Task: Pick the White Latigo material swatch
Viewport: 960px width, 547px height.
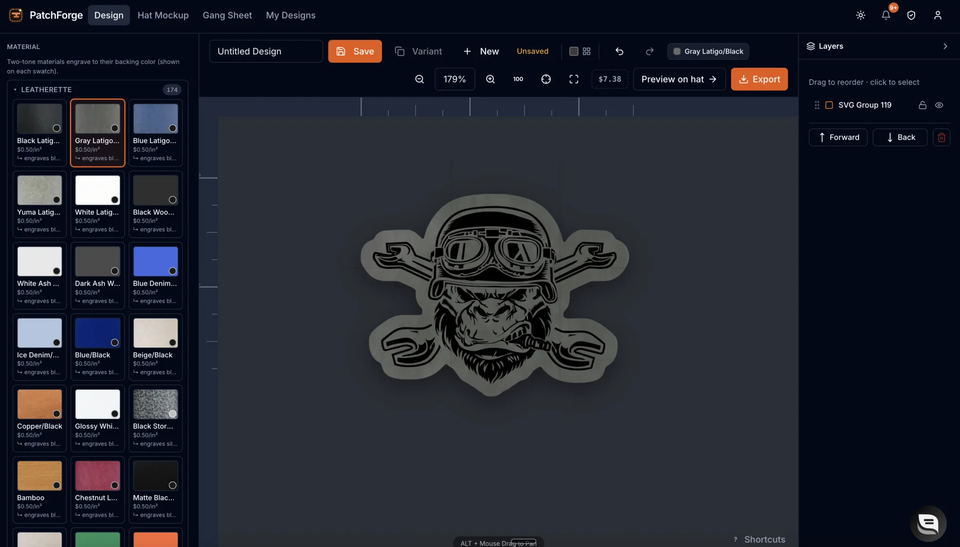Action: [x=98, y=204]
